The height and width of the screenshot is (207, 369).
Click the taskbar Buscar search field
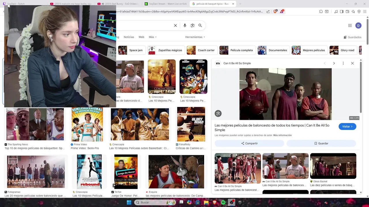tap(155, 202)
